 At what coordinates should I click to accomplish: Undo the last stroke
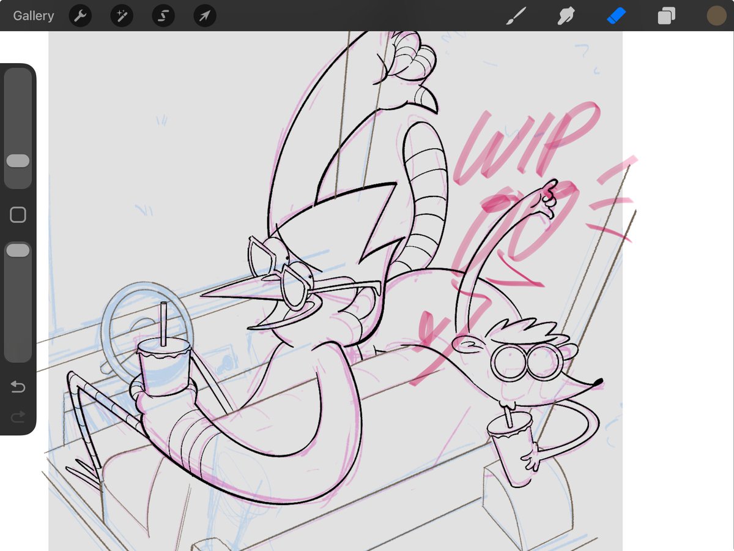click(x=18, y=387)
